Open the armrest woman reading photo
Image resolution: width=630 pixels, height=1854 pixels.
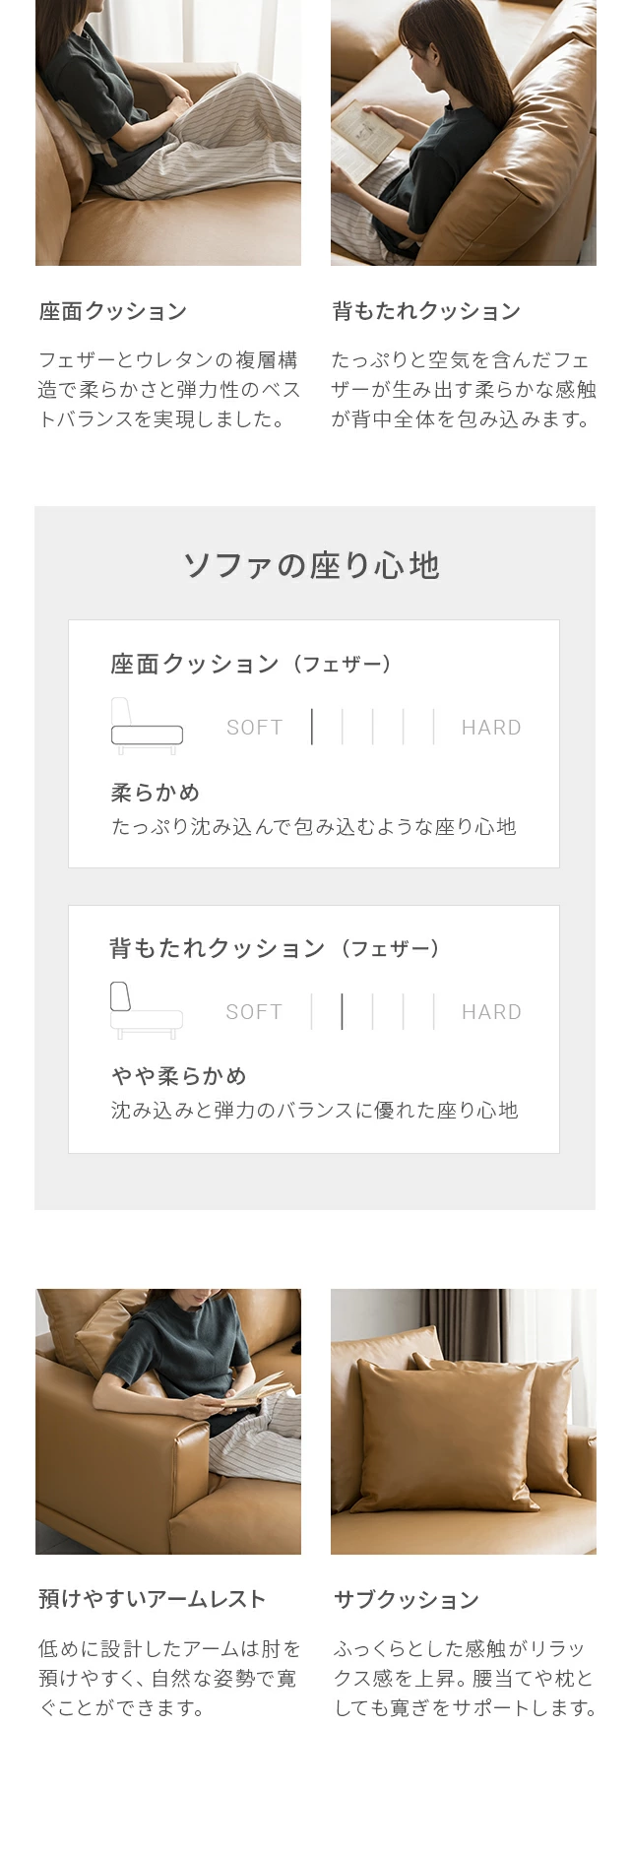pos(168,1422)
